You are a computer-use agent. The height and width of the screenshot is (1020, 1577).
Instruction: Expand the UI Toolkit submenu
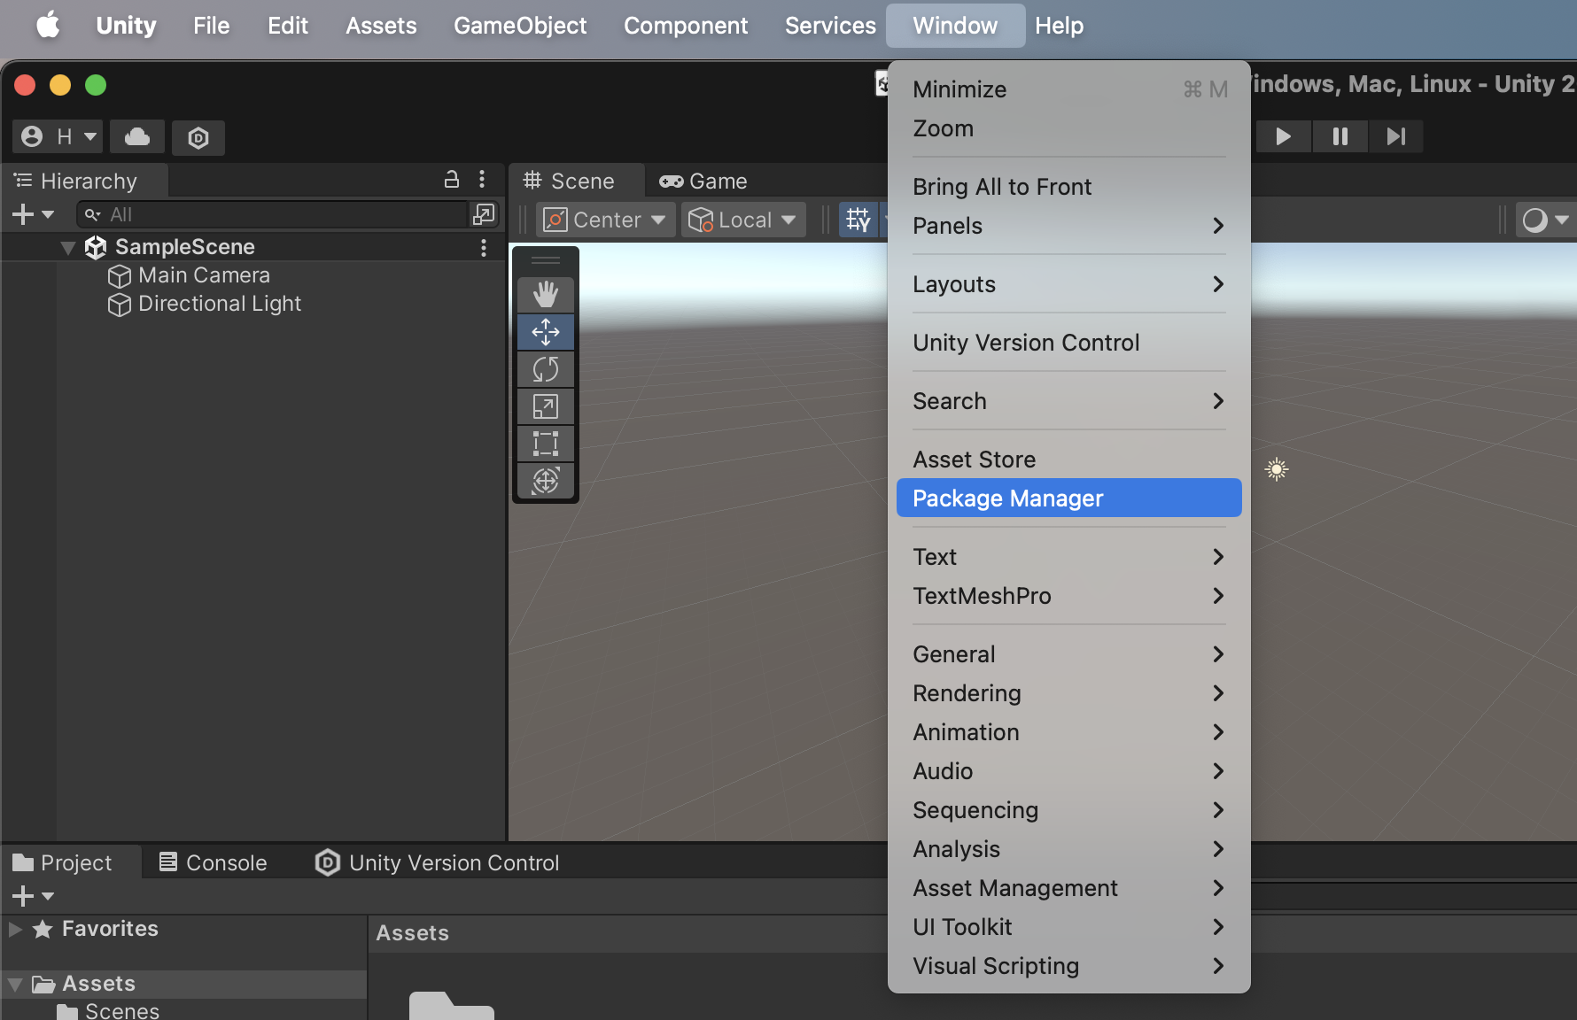[1069, 927]
